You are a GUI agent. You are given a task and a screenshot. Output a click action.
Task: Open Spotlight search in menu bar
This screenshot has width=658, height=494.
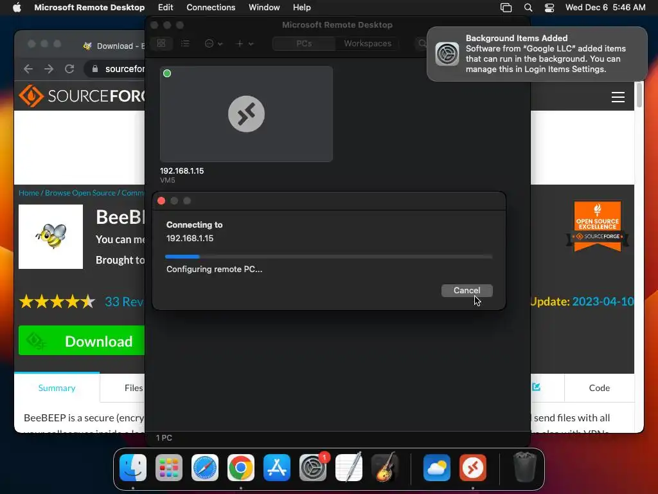pos(528,8)
